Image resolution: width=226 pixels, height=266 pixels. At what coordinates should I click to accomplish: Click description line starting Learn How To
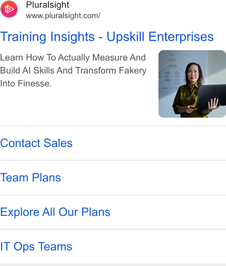coord(73,57)
